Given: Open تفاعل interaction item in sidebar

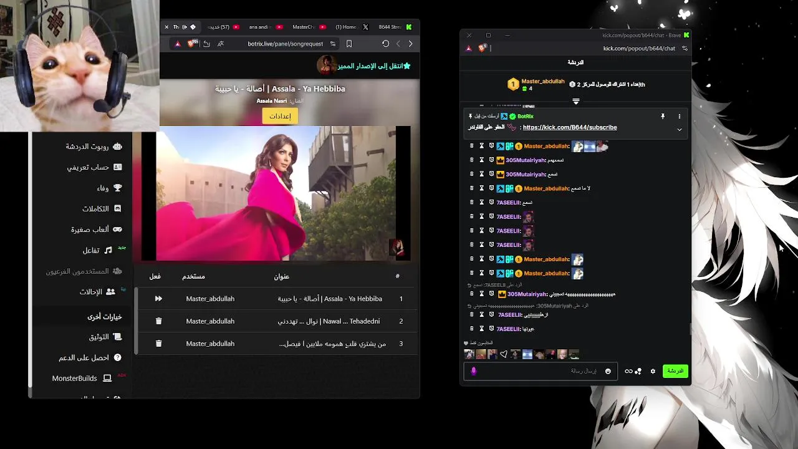Looking at the screenshot, I should click(x=97, y=250).
